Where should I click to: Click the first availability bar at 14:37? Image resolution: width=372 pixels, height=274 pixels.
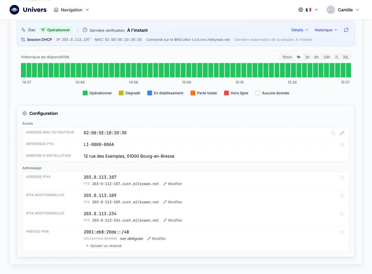tap(23, 70)
